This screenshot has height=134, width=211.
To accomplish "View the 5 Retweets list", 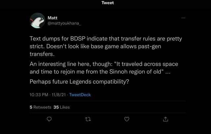I will 40,107.
